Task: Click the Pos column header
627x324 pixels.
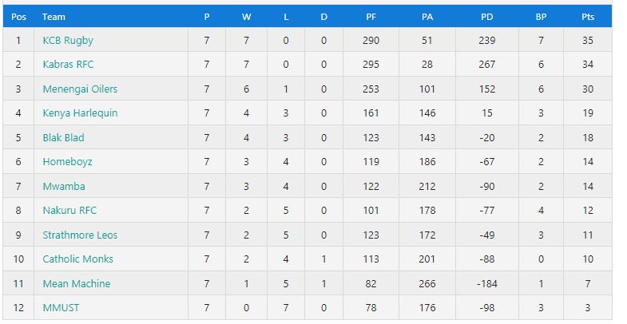Action: click(18, 17)
